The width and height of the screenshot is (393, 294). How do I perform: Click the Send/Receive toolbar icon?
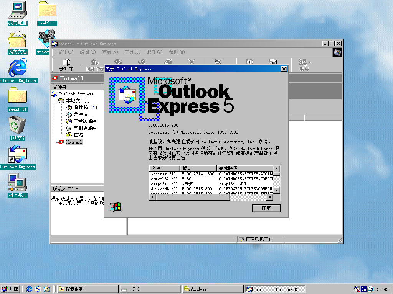[x=218, y=62]
